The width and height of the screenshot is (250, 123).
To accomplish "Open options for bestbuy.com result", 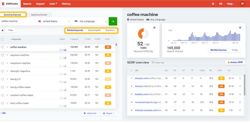I will point(240,94).
